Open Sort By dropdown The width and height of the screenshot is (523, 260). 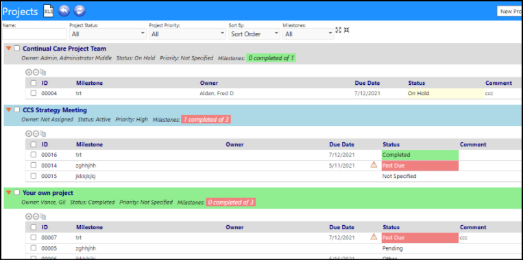tap(254, 34)
